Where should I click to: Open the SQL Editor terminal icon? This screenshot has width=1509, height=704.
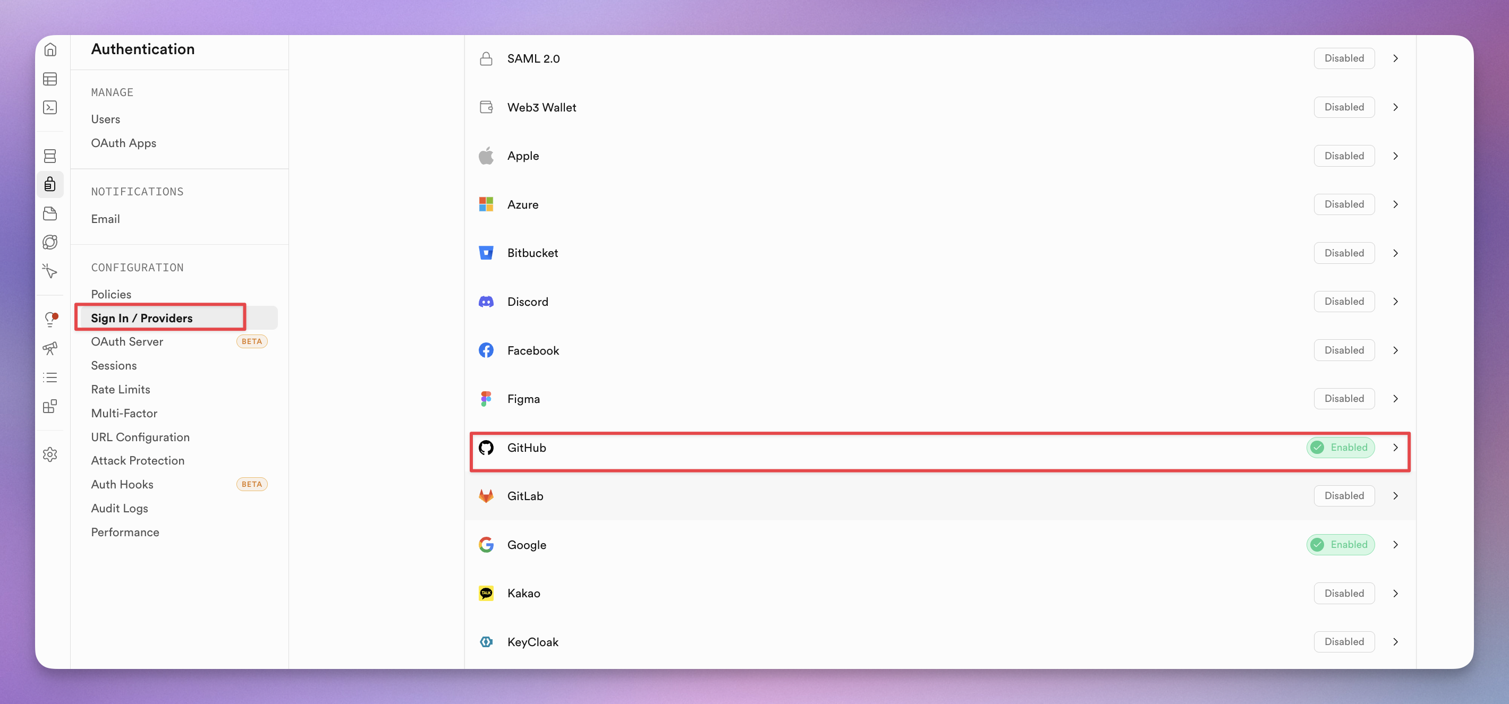click(x=50, y=108)
